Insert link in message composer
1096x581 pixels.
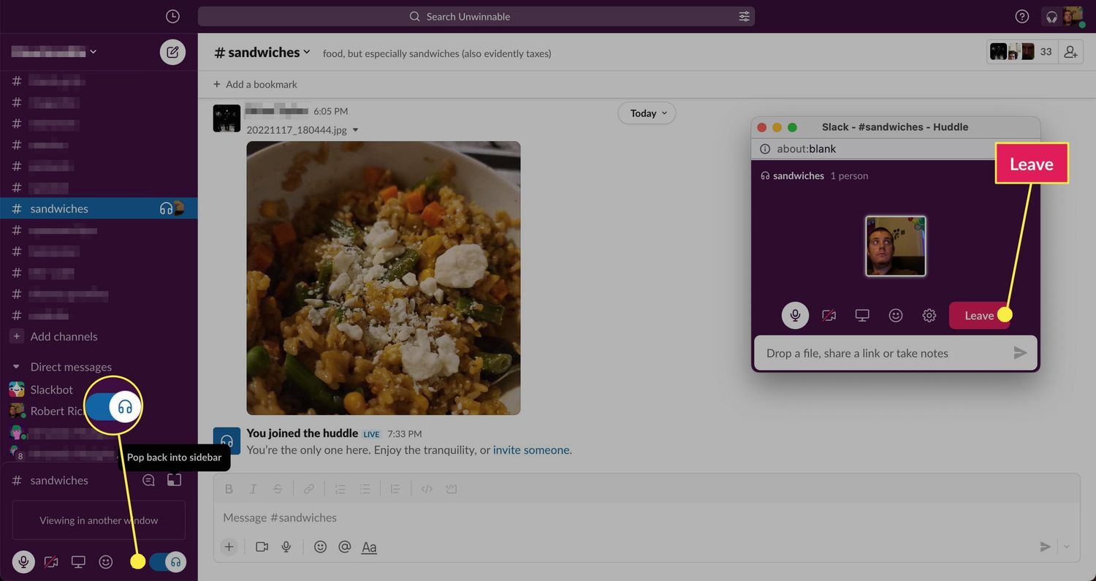click(x=308, y=489)
